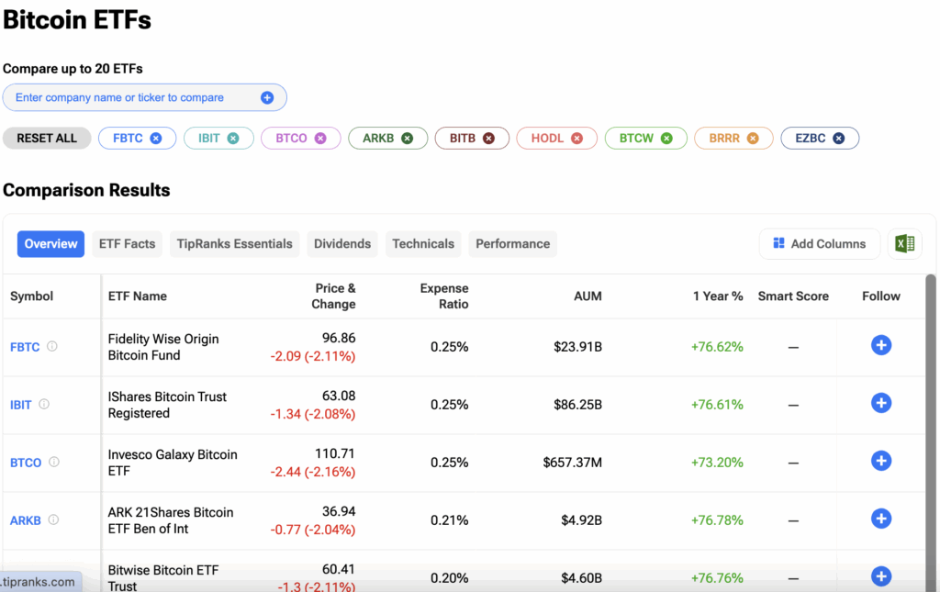The image size is (940, 592).
Task: Open the IBIT symbol link
Action: 20,405
